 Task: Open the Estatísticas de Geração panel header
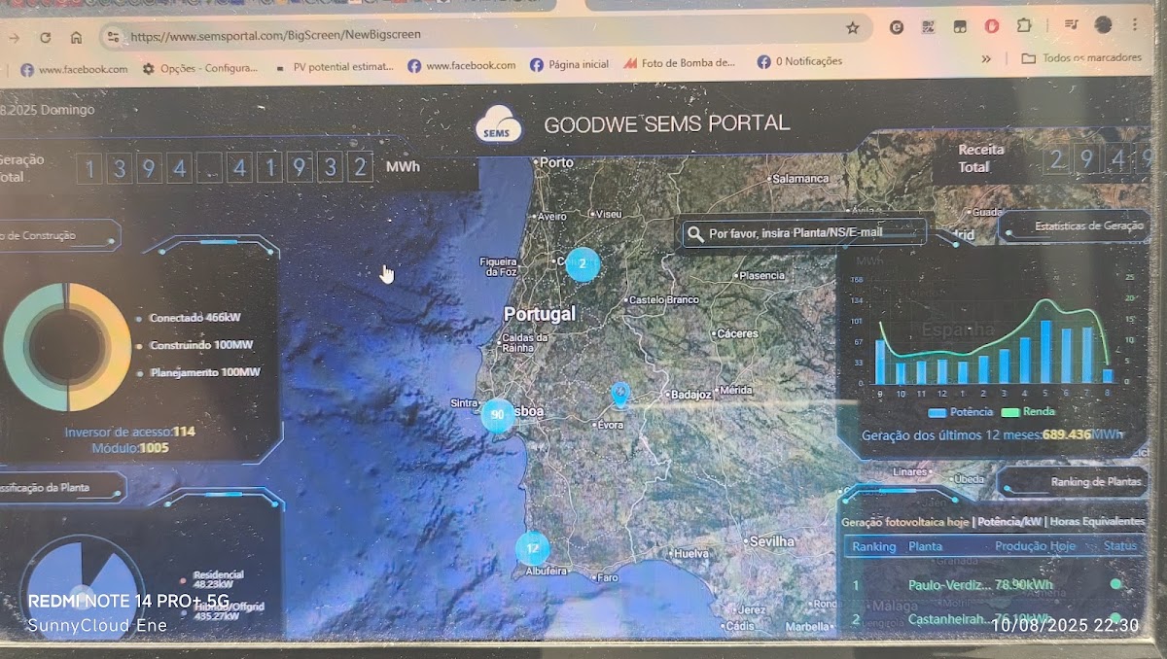pos(1089,225)
